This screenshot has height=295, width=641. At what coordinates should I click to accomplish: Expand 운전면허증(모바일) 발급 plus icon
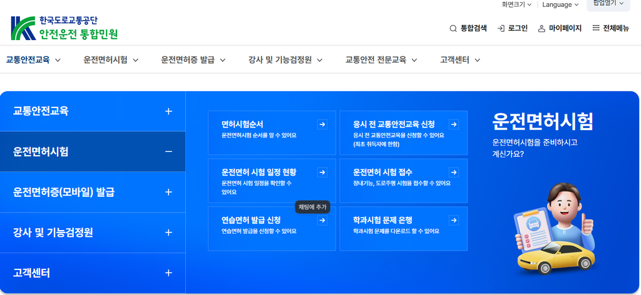coord(168,192)
